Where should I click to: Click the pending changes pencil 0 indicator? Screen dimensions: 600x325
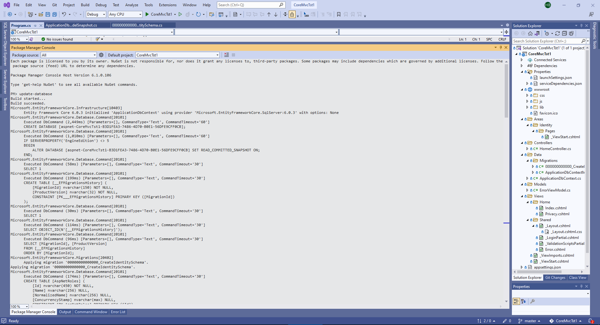pyautogui.click(x=507, y=321)
